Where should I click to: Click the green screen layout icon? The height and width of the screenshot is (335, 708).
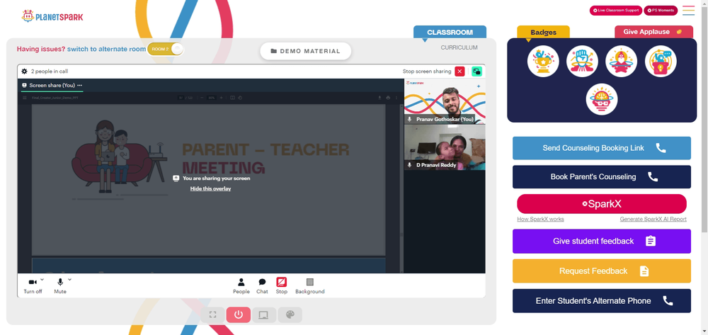(476, 72)
